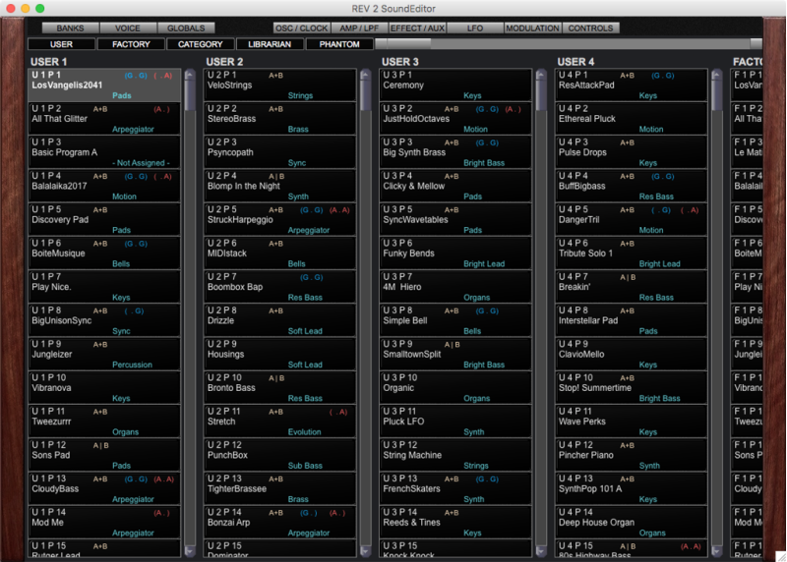Choose the Funky Bends patch in USER 3

pyautogui.click(x=454, y=253)
